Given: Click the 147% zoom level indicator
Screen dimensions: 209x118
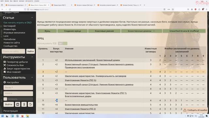Looking at the screenshot, I should pyautogui.click(x=169, y=10).
